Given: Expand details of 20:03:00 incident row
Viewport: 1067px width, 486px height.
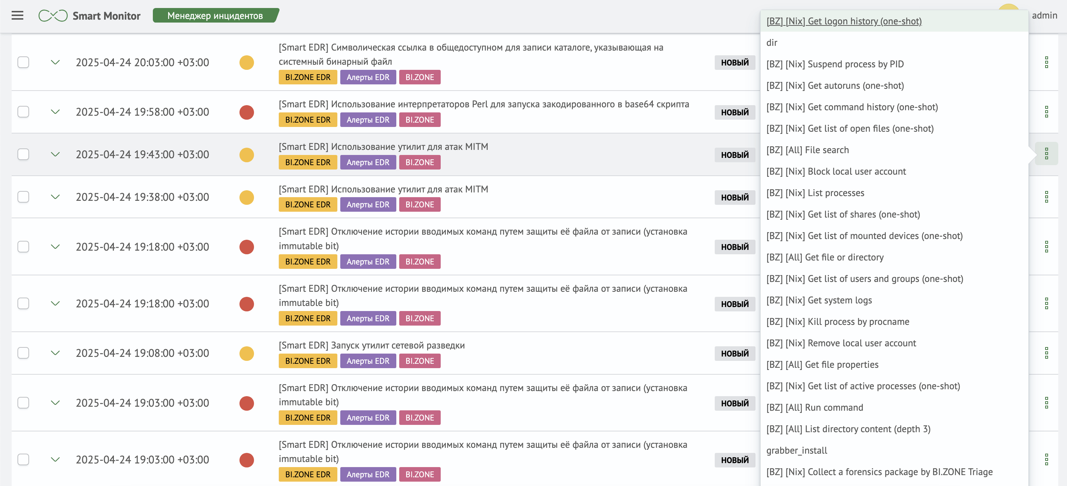Looking at the screenshot, I should [x=55, y=63].
